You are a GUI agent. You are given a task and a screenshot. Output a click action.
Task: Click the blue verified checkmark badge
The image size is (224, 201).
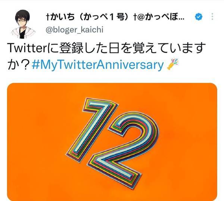[x=199, y=17]
